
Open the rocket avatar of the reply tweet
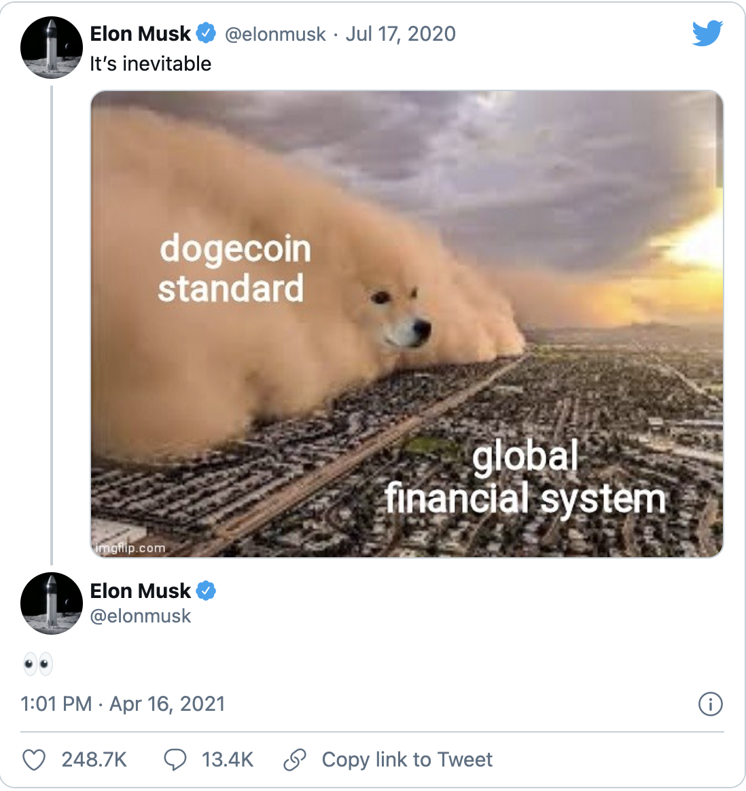tap(52, 603)
